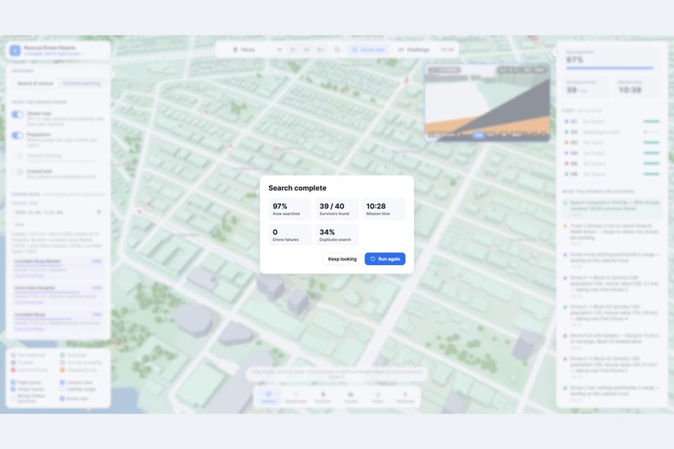Enable the Crowd intel switch
This screenshot has width=674, height=449.
[x=18, y=172]
